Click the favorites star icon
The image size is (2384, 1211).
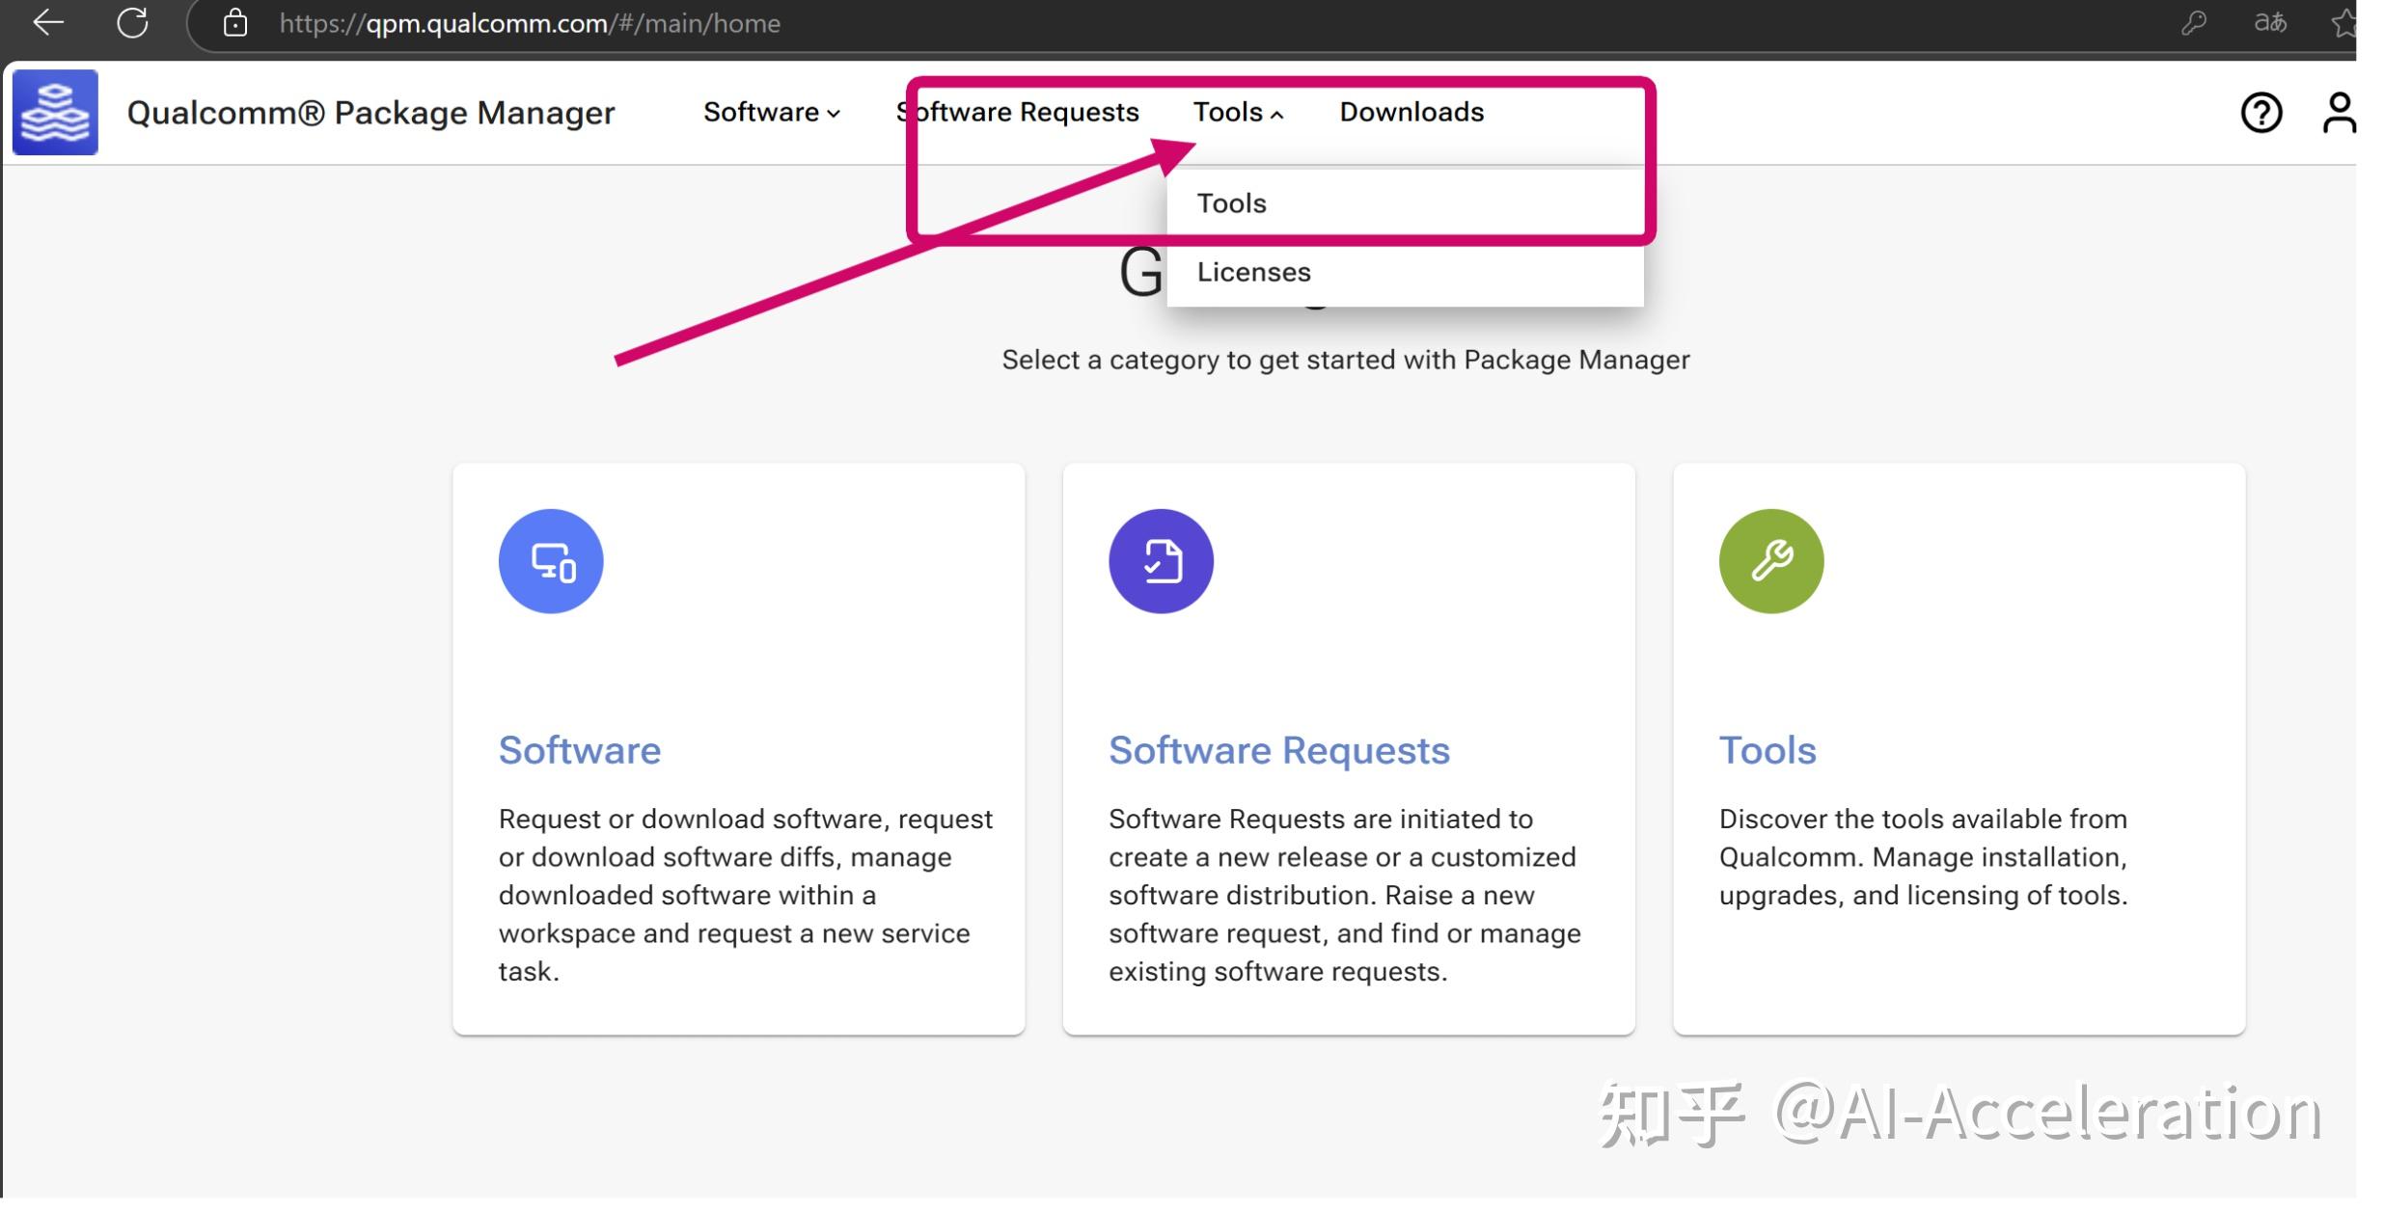(x=2348, y=22)
